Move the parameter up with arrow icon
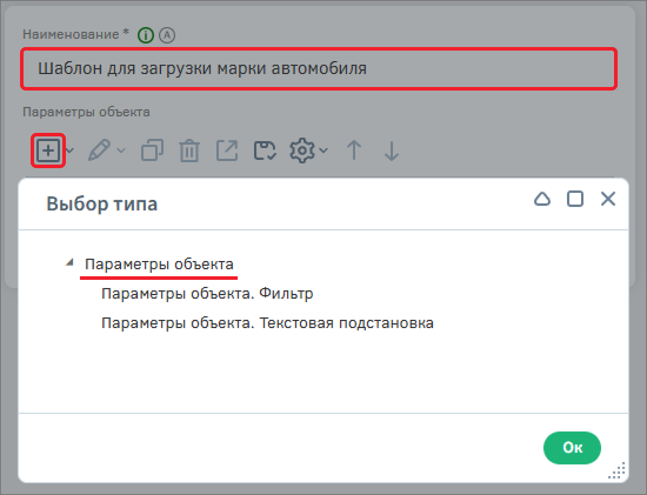Image resolution: width=647 pixels, height=495 pixels. point(353,150)
